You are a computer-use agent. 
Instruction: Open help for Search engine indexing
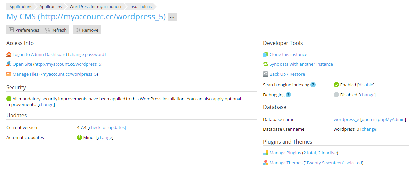(x=313, y=85)
